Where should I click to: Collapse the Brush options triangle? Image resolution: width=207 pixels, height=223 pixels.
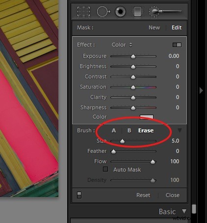180,130
